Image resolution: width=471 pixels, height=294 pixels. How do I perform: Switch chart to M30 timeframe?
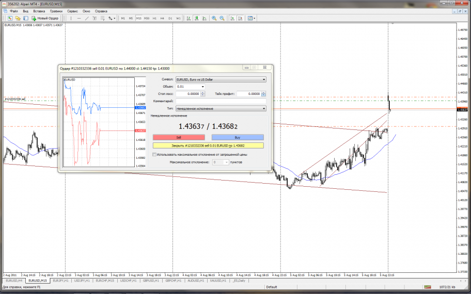click(147, 18)
